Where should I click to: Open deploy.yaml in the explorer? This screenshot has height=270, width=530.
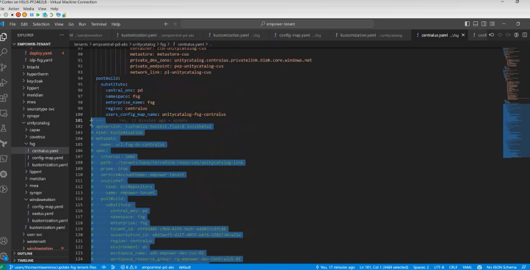point(40,53)
